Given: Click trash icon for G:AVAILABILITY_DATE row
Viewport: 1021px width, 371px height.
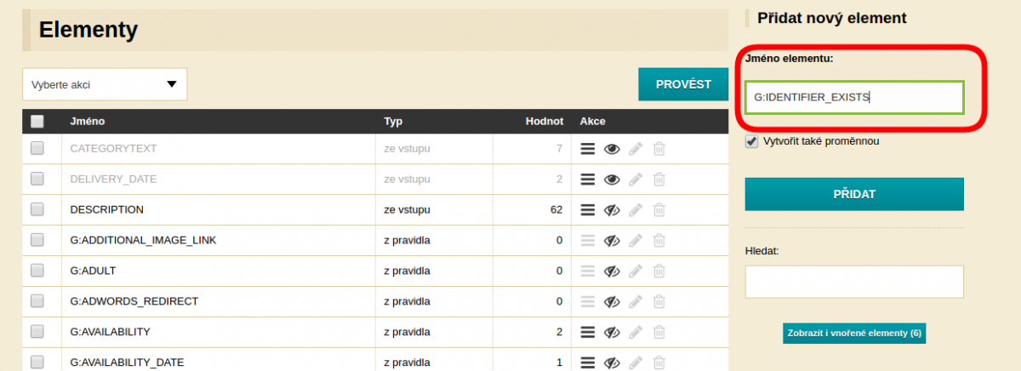Looking at the screenshot, I should (x=659, y=362).
